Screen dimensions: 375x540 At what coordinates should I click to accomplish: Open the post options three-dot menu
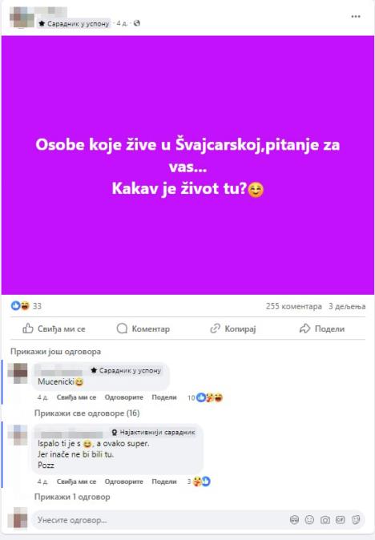point(356,16)
